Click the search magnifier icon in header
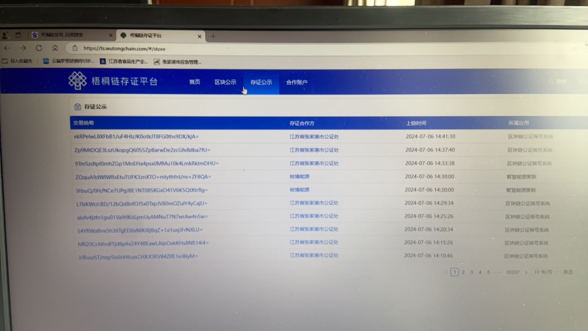The height and width of the screenshot is (331, 588). pos(552,81)
